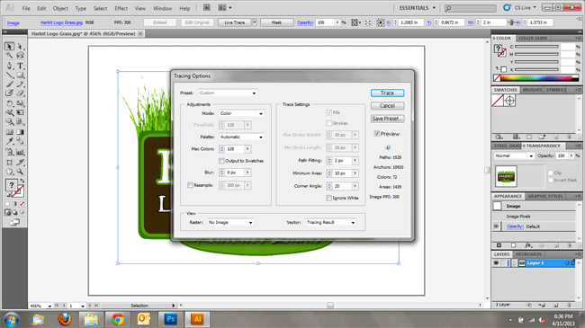The height and width of the screenshot is (328, 585).
Task: Select the Zoom magnifier tool
Action: 20,172
